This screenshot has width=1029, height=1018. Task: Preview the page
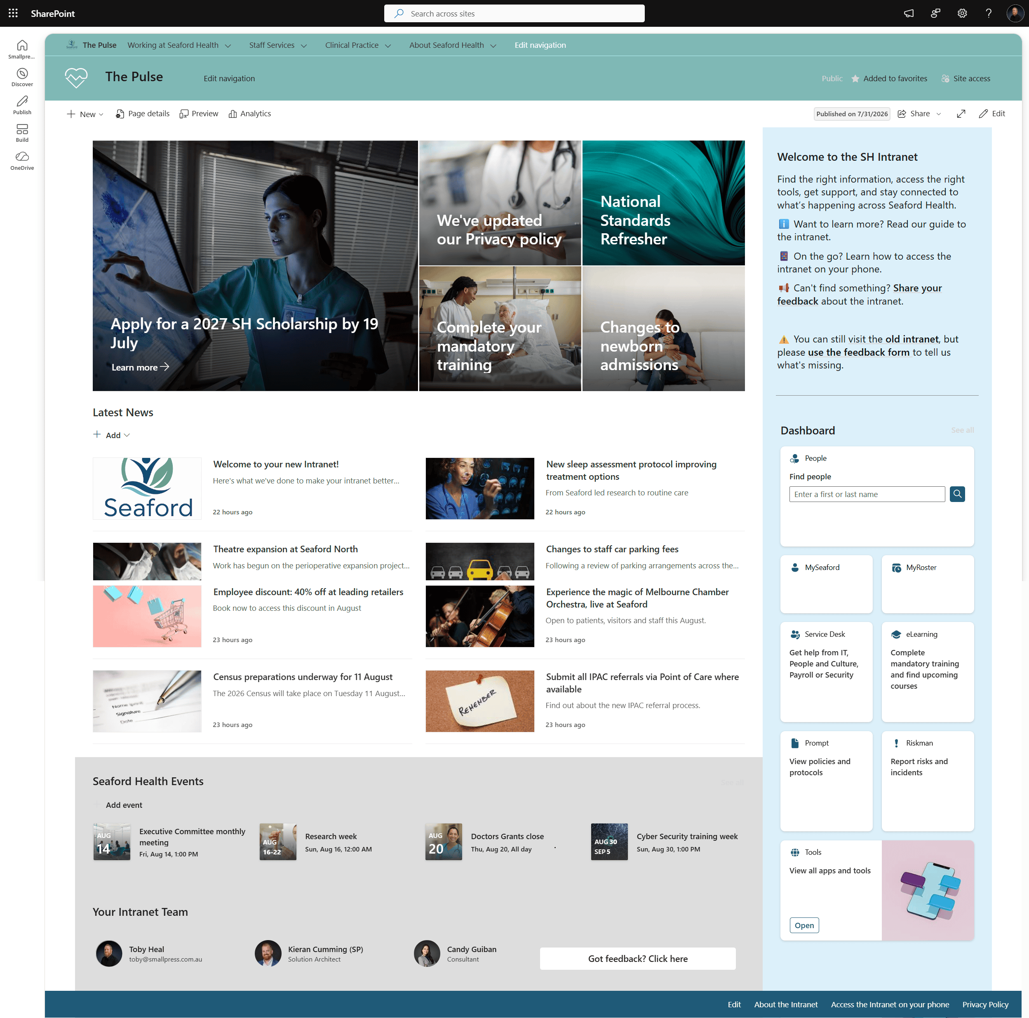(x=199, y=114)
